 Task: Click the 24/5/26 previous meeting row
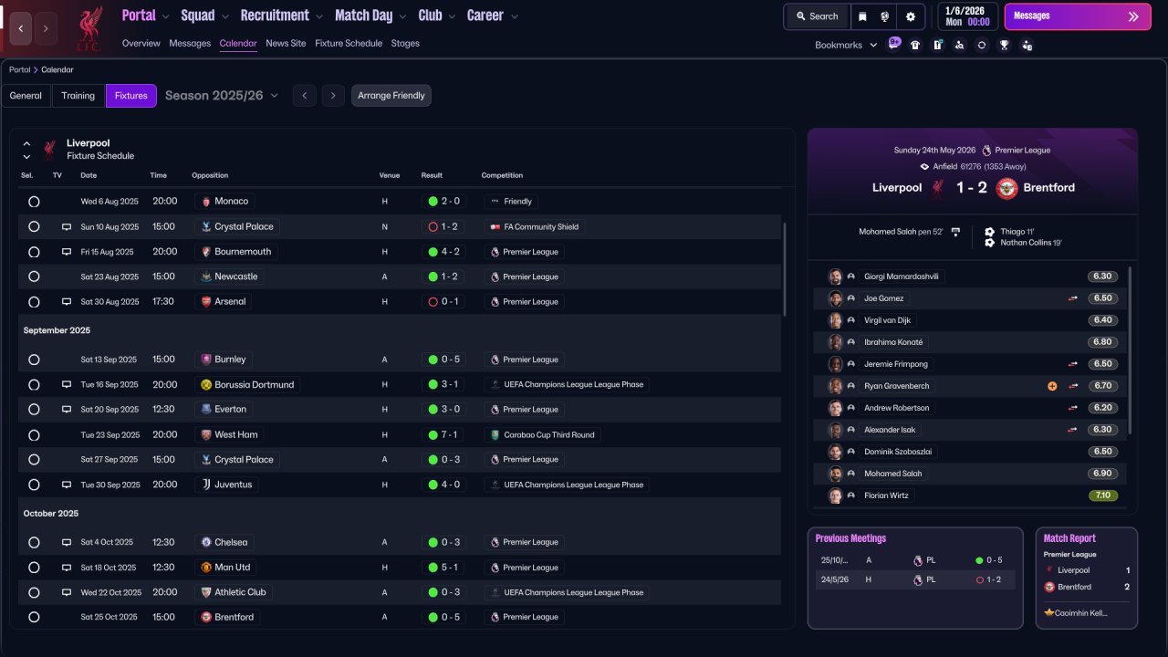[x=915, y=580]
